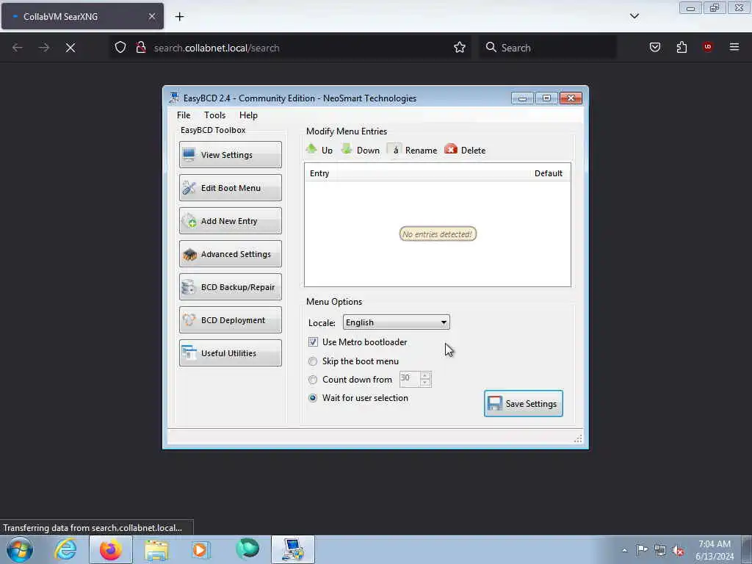The width and height of the screenshot is (752, 564).
Task: Select the CollabVM SearXNG tab
Action: [82, 16]
